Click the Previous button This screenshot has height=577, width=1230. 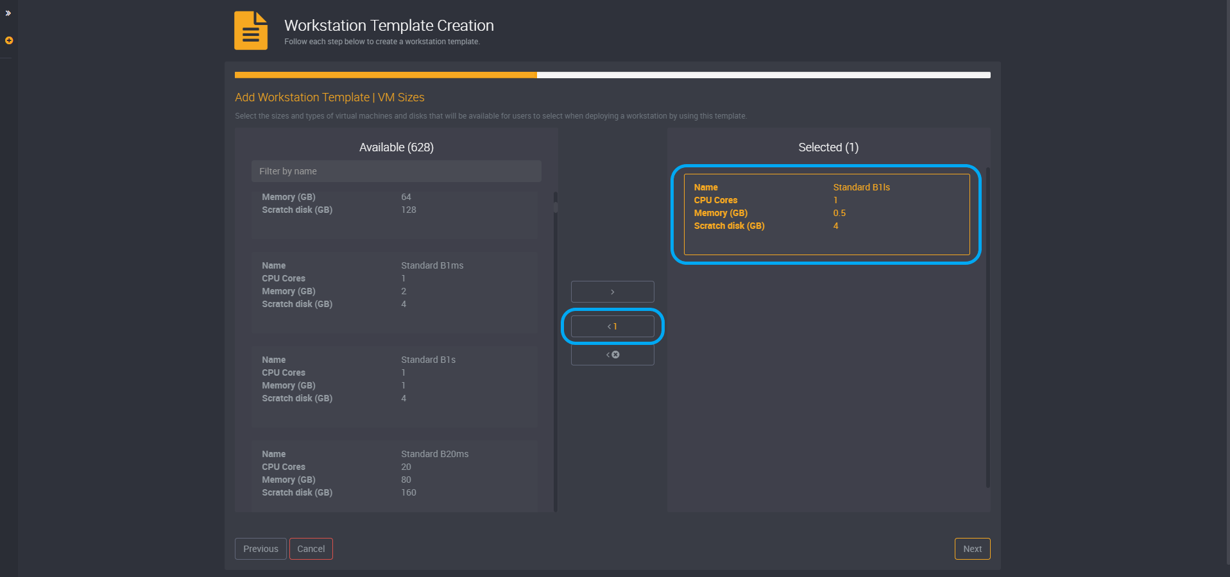coord(261,549)
